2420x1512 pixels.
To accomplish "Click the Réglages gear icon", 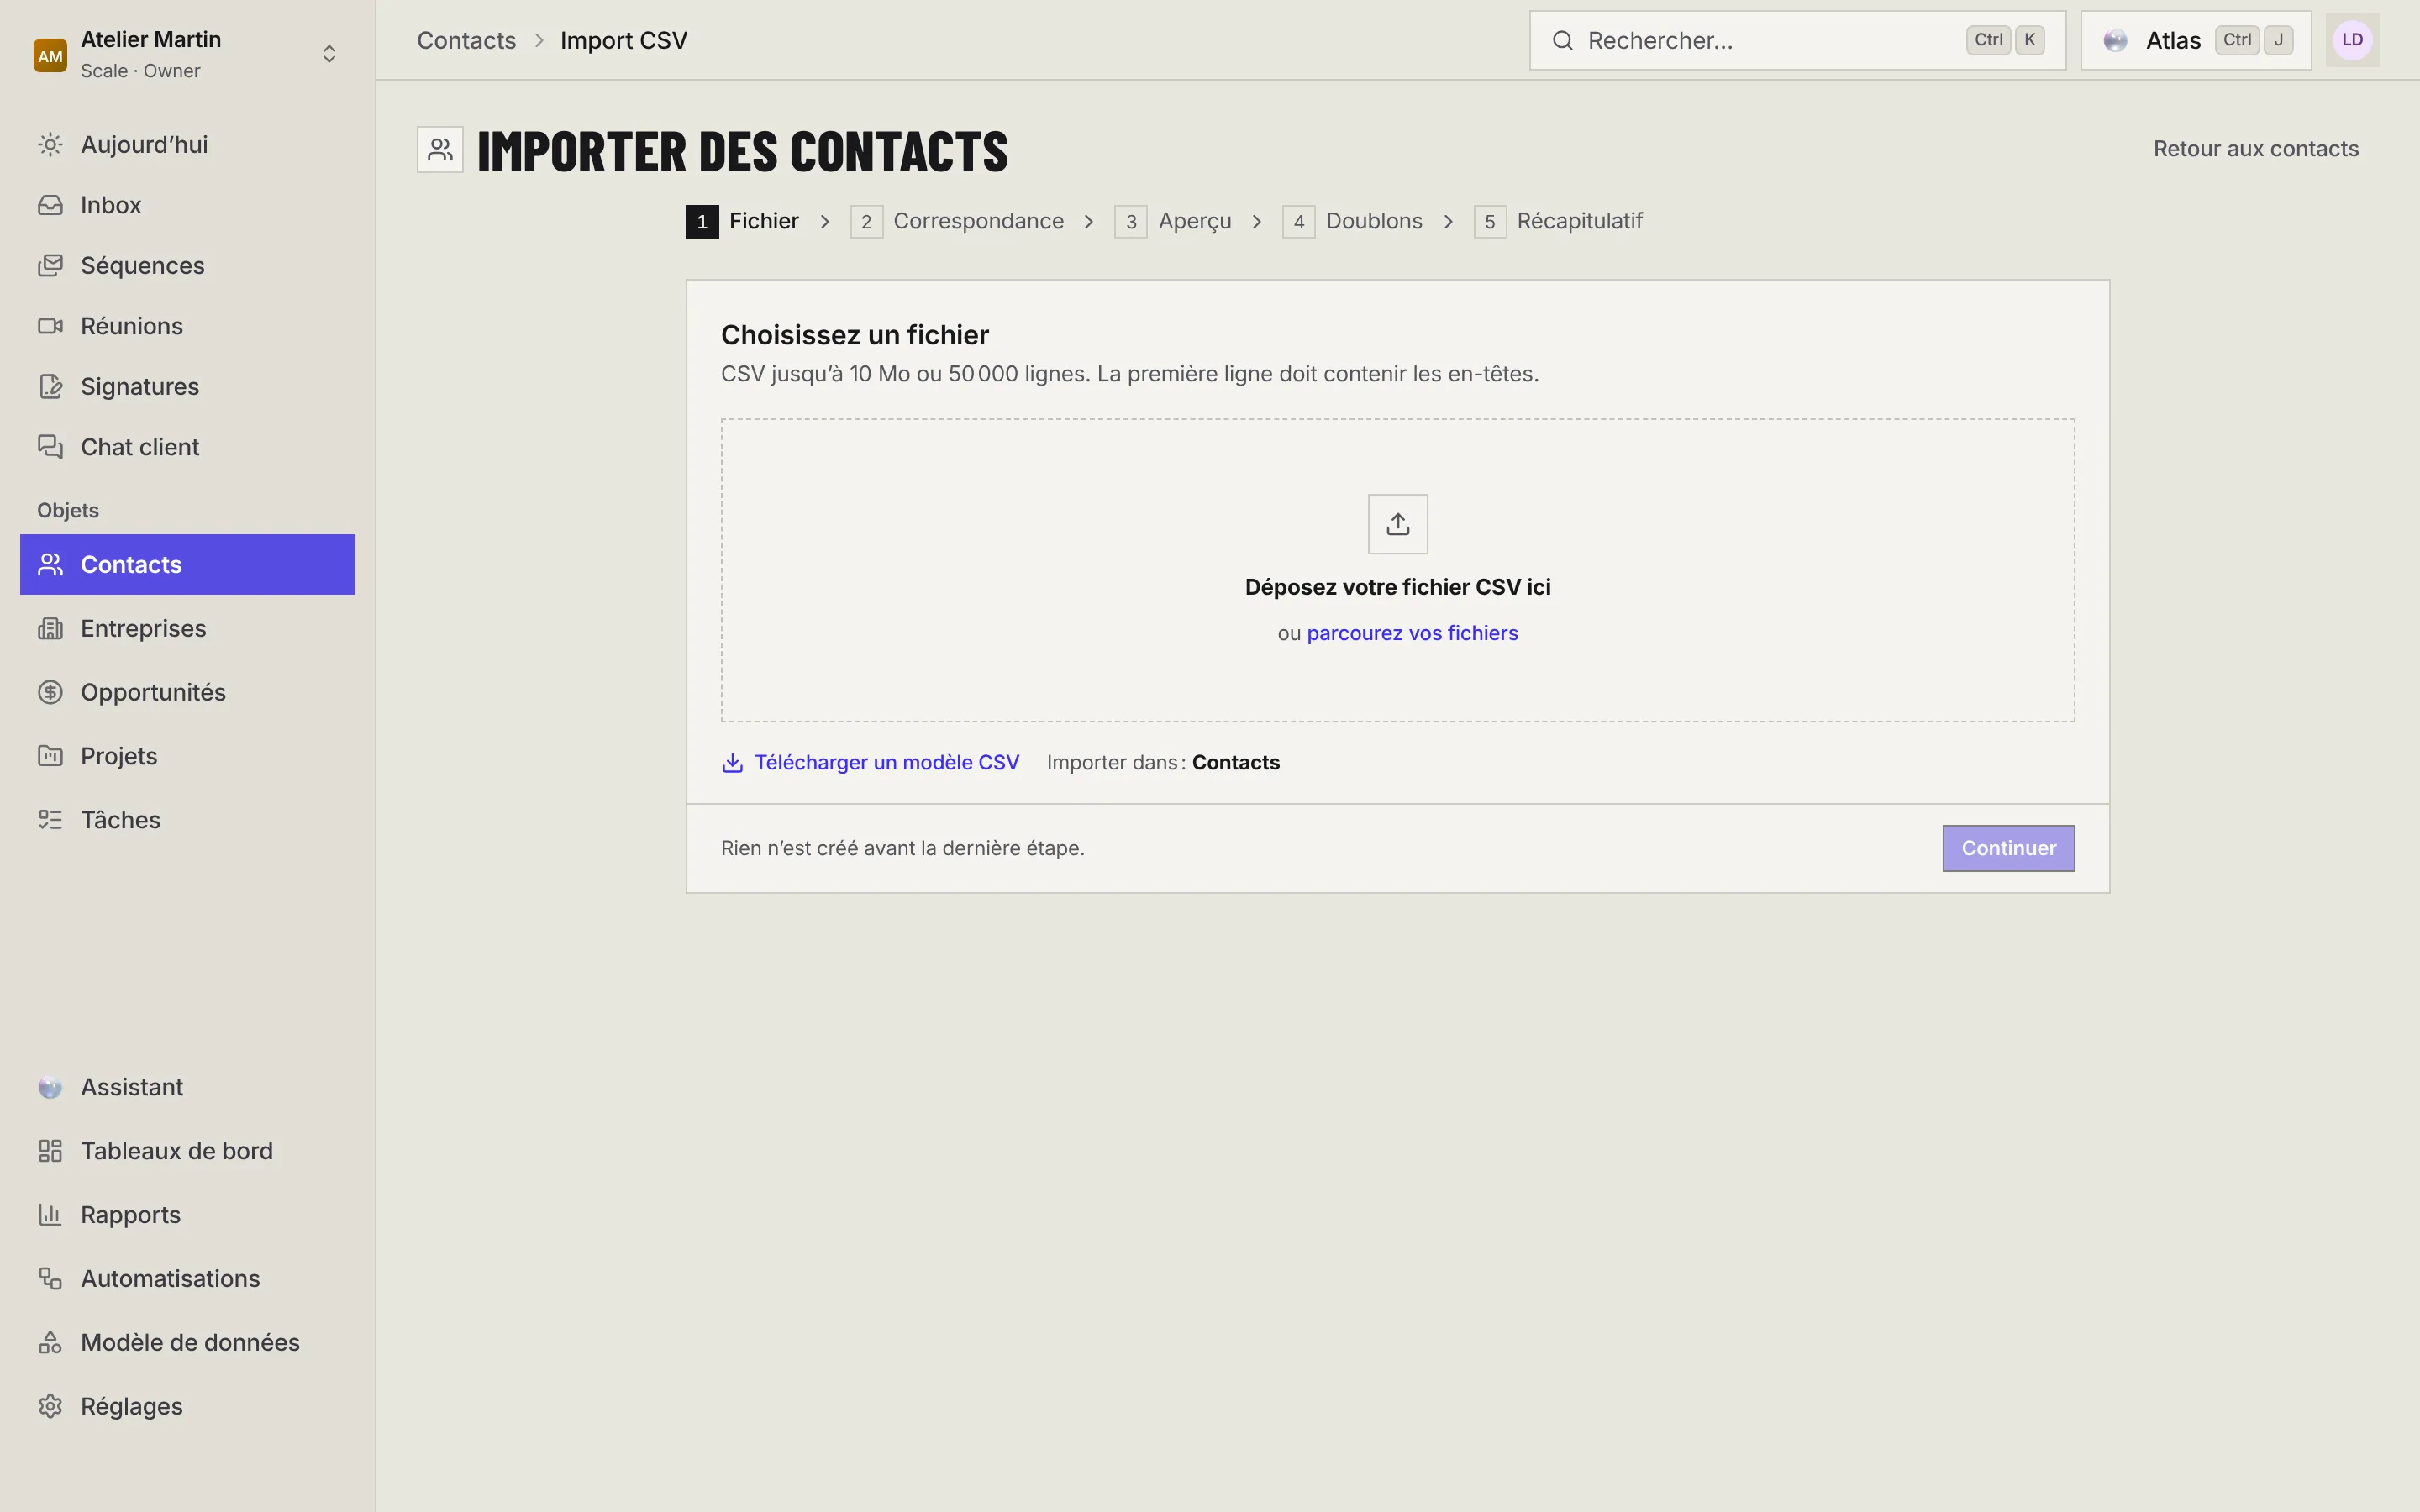I will 50,1407.
